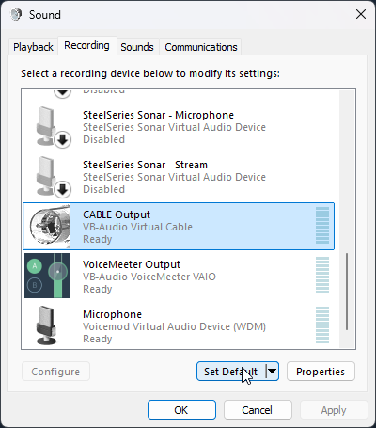Click disabled arrow badge on Sonar Microphone
Image resolution: width=376 pixels, height=428 pixels.
[x=63, y=139]
